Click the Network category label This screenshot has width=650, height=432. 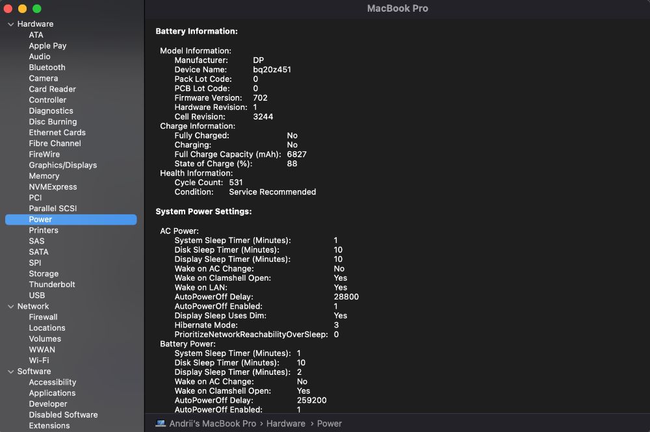(x=33, y=306)
